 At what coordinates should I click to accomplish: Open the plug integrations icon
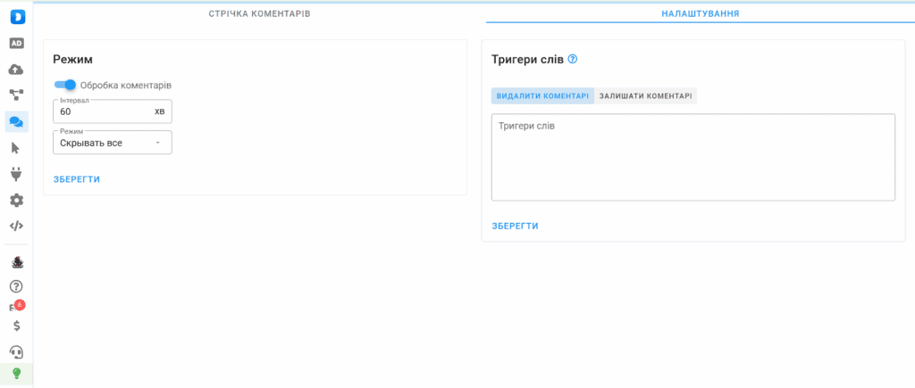pos(16,174)
